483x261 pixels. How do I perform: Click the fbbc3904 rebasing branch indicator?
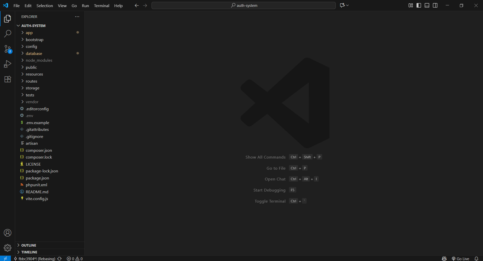pyautogui.click(x=35, y=259)
